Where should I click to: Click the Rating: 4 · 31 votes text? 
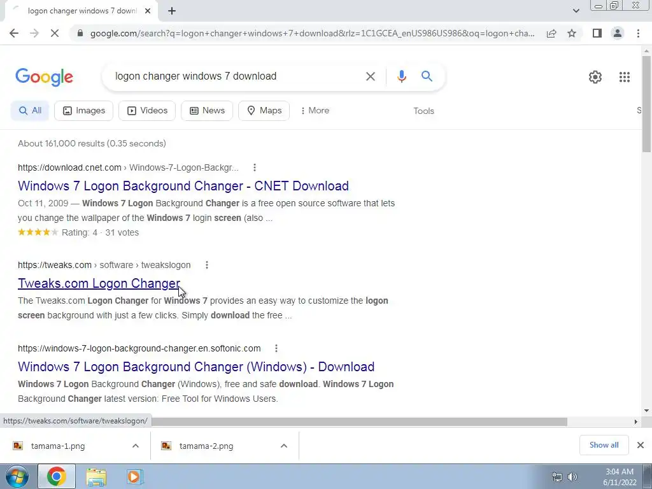point(100,232)
